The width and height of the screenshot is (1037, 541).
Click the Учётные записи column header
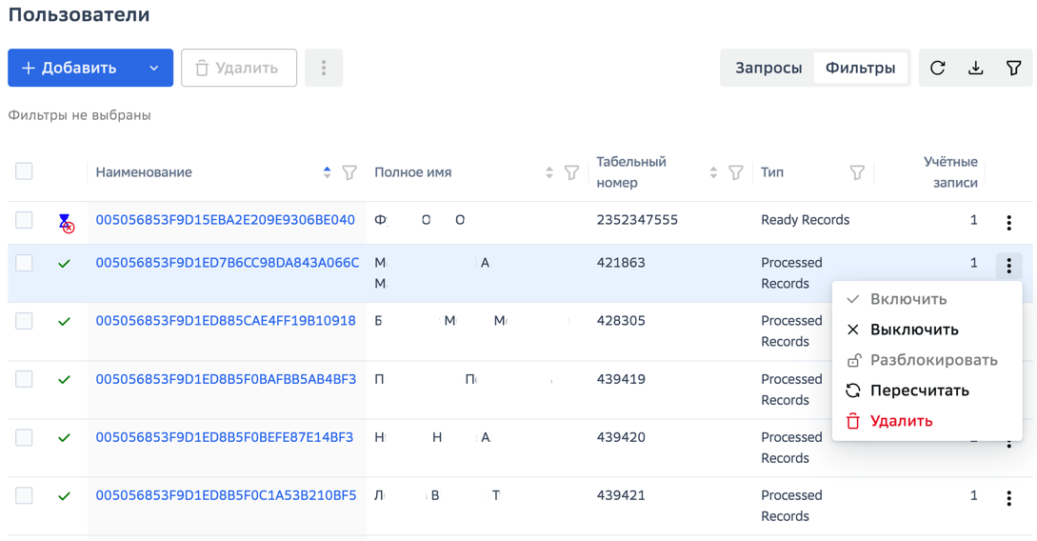tap(950, 172)
